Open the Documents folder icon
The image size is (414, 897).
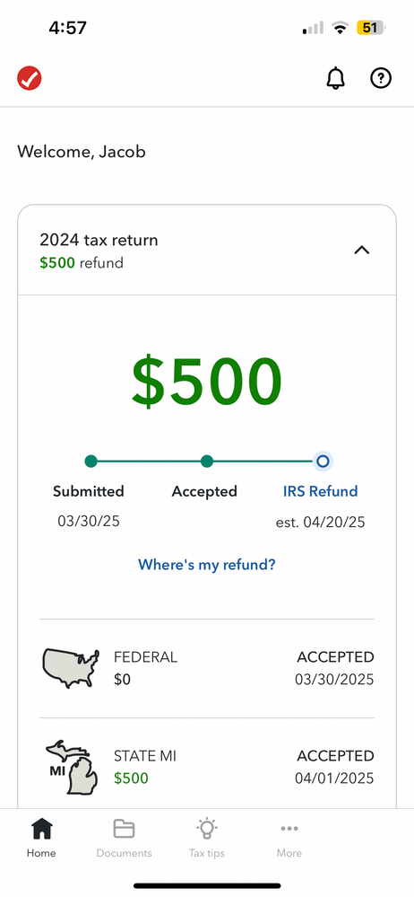coord(124,829)
